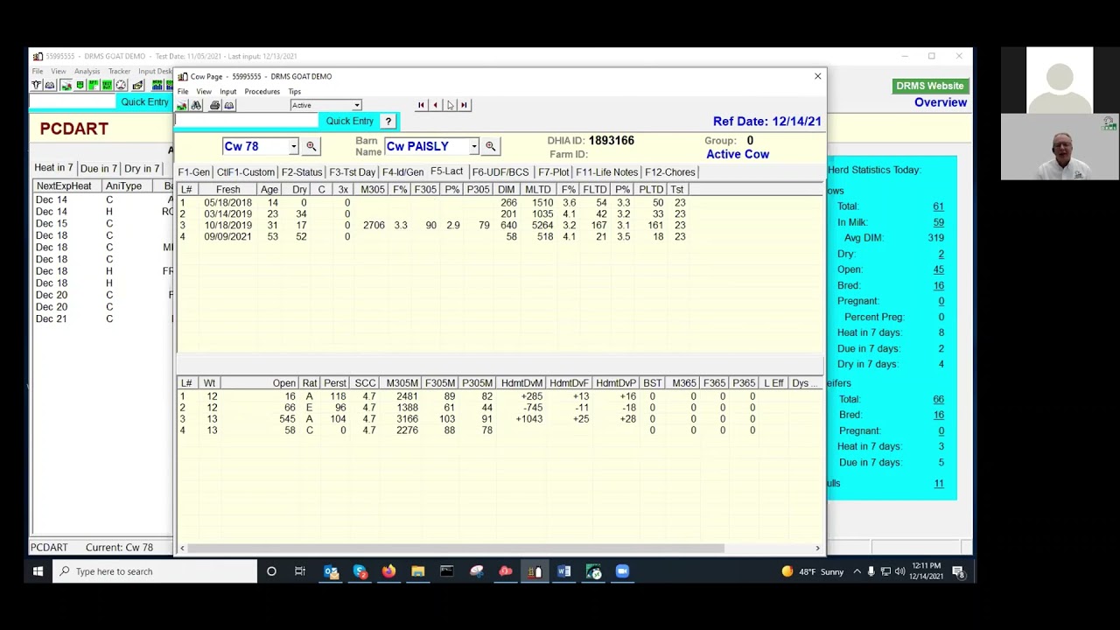The width and height of the screenshot is (1120, 630).
Task: Open Firefox from the taskbar
Action: click(x=388, y=571)
